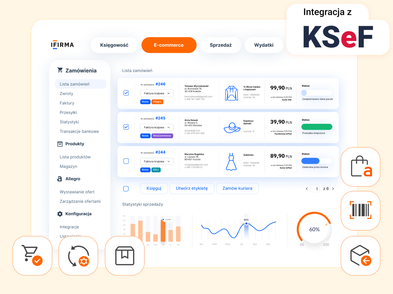
Task: Check the checkbox for order #244
Action: (x=126, y=161)
